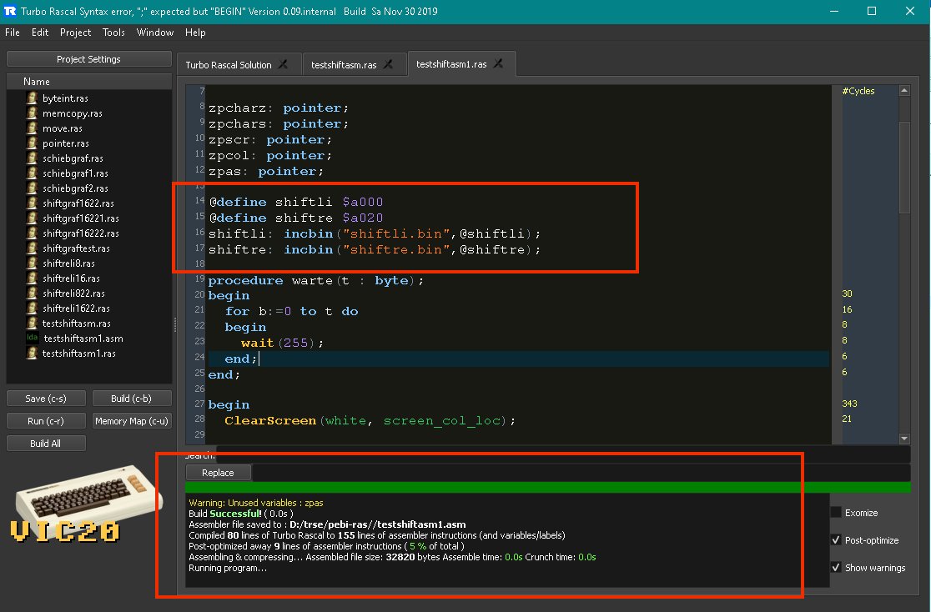This screenshot has height=612, width=931.
Task: Click the cycle count 343
Action: pyautogui.click(x=849, y=404)
